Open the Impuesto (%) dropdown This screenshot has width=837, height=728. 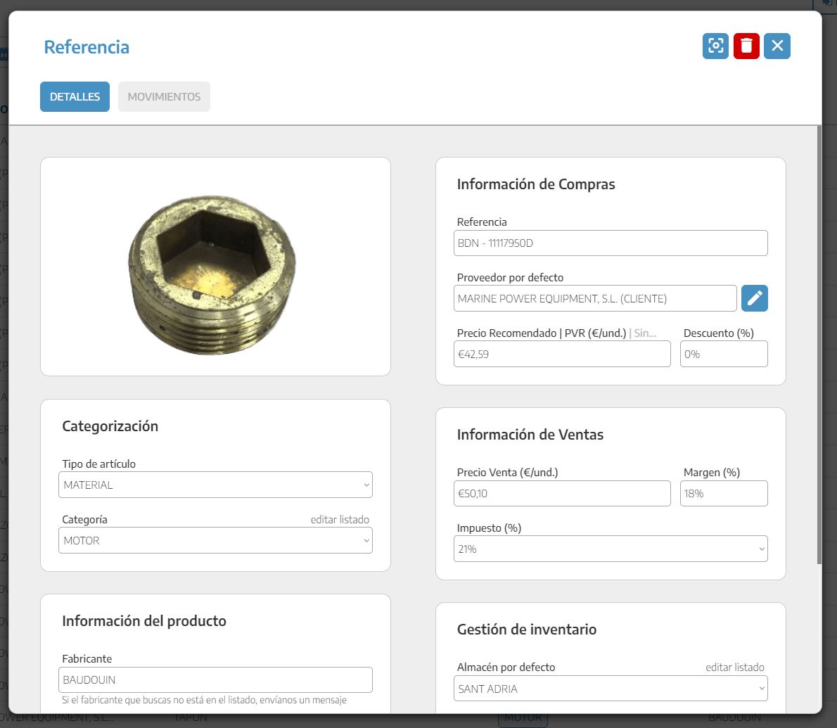(x=610, y=549)
